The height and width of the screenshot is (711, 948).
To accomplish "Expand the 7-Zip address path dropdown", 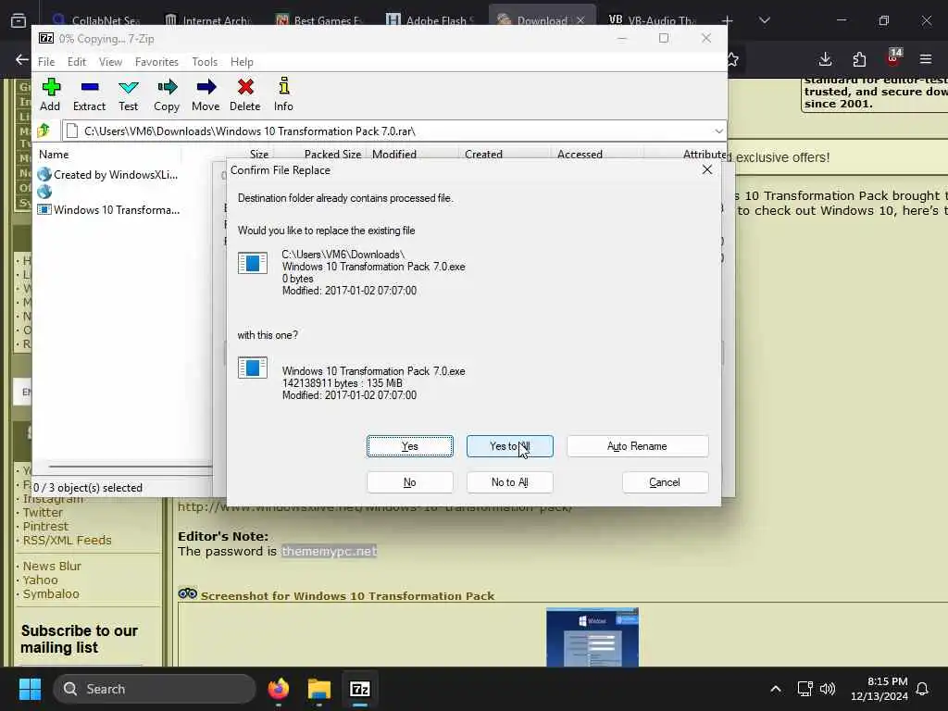I will 718,131.
